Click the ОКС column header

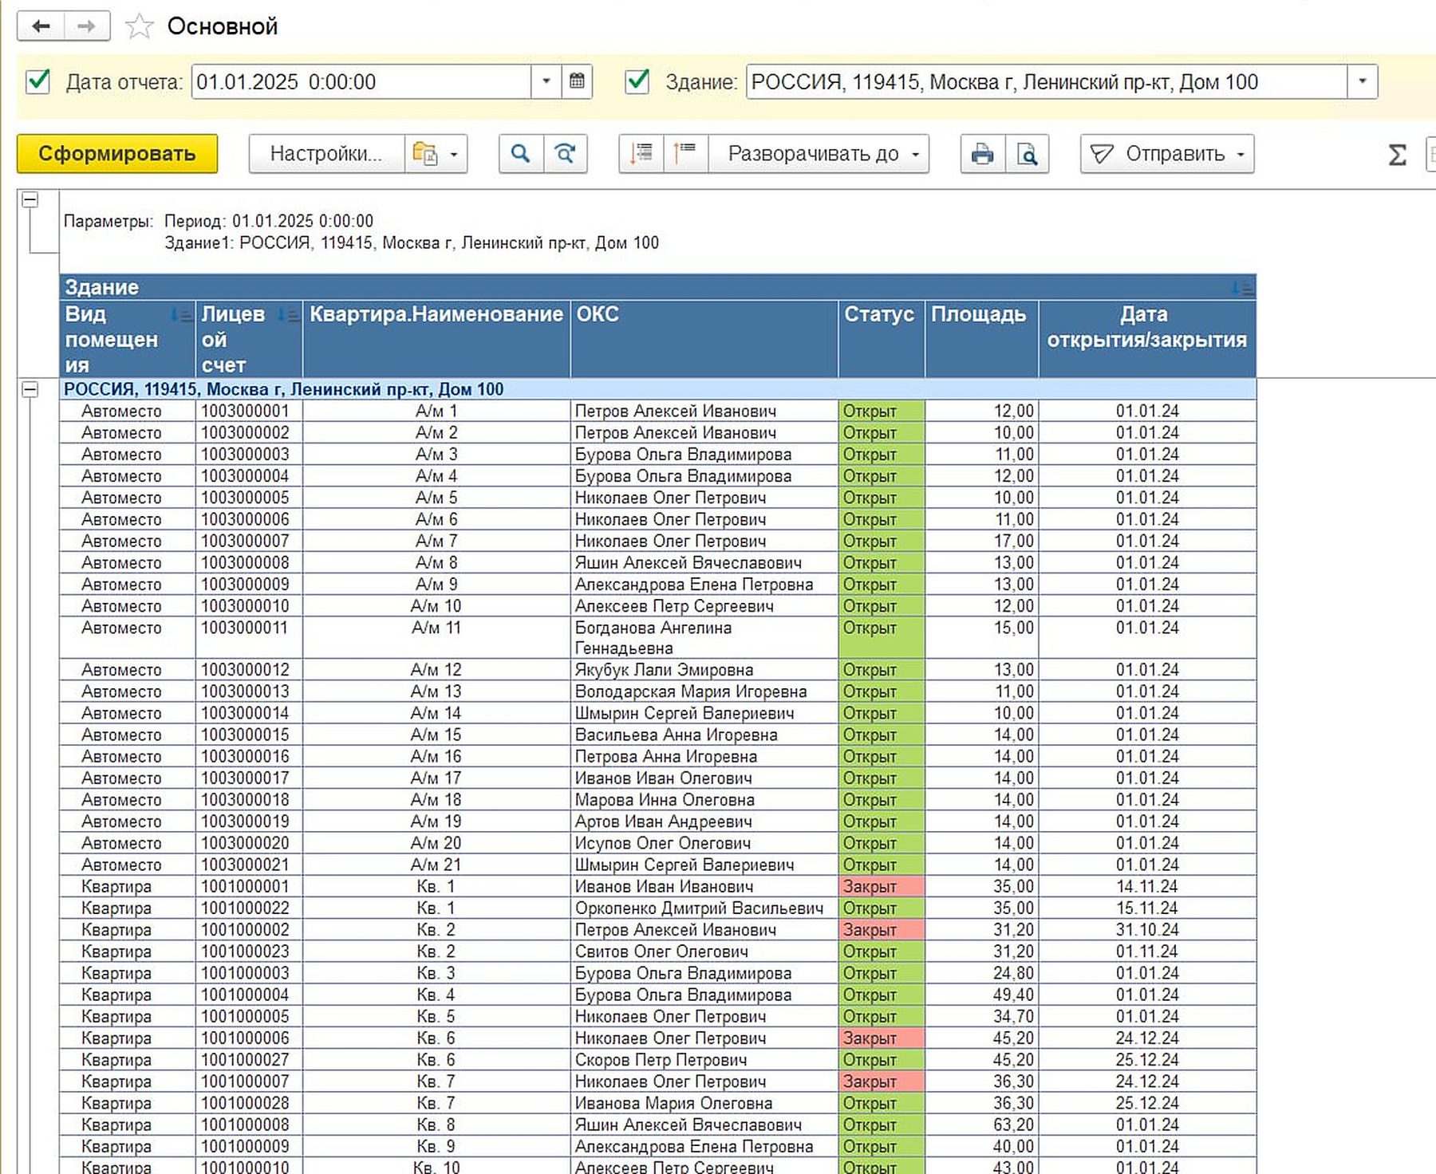[x=704, y=339]
